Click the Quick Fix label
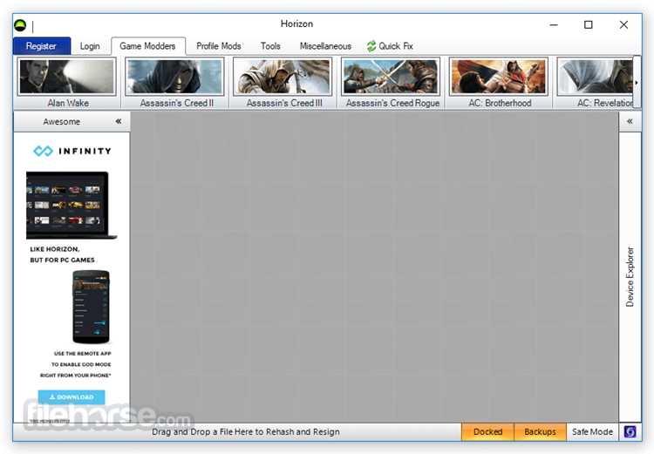The image size is (654, 454). [396, 46]
